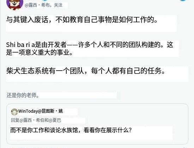Open the quoted tweet about 水族馆
Viewport: 194px width, 148px height.
tap(71, 130)
